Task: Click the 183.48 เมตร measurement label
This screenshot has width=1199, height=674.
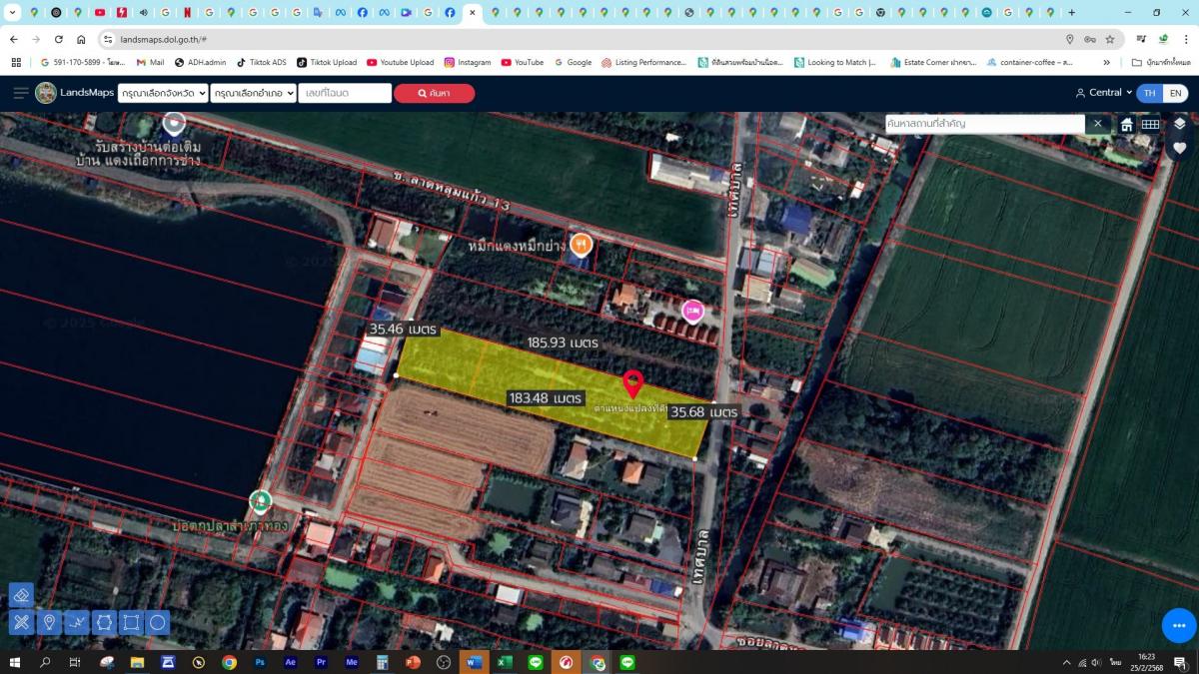Action: 546,397
